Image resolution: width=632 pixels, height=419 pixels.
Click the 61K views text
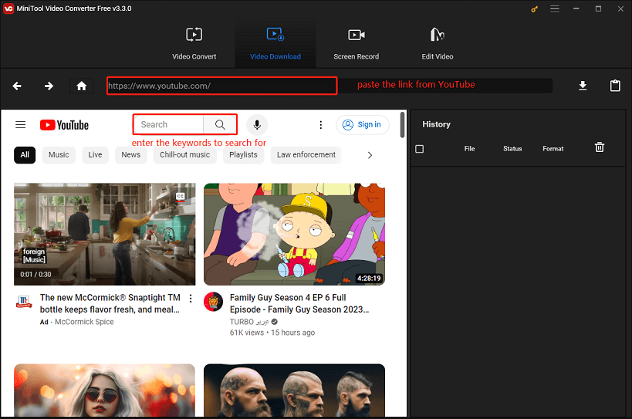click(x=247, y=333)
